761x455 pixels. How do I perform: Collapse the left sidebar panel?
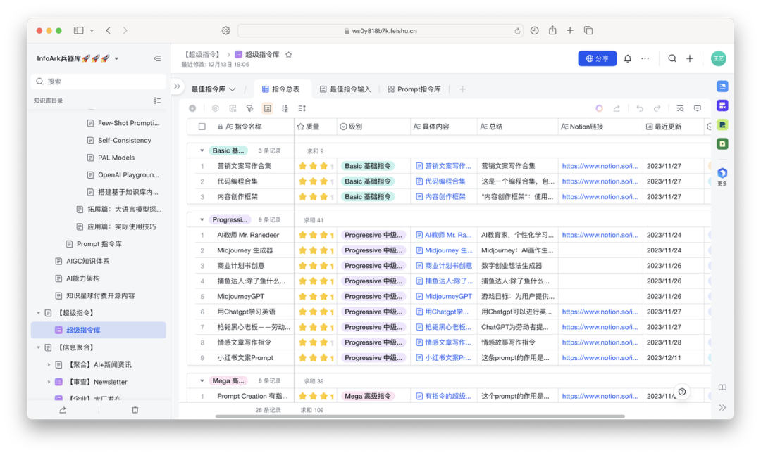point(157,59)
